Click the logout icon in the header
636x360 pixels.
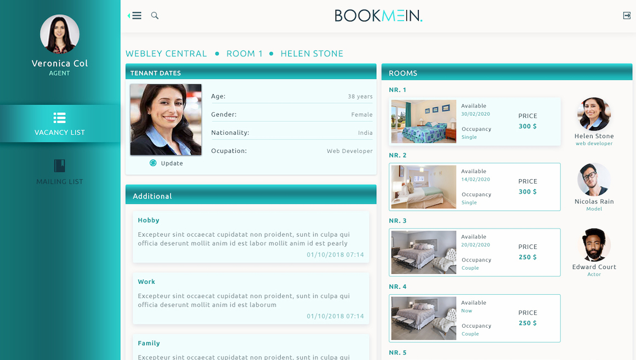pyautogui.click(x=627, y=15)
